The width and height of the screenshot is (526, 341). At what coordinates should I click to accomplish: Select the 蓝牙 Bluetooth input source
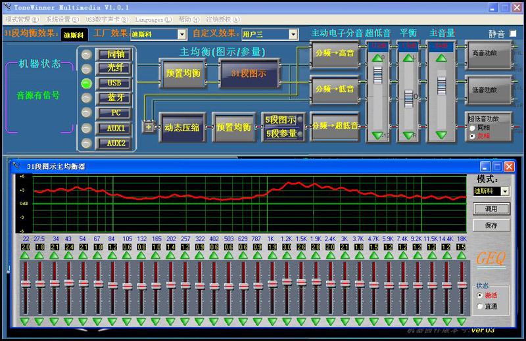(x=114, y=98)
